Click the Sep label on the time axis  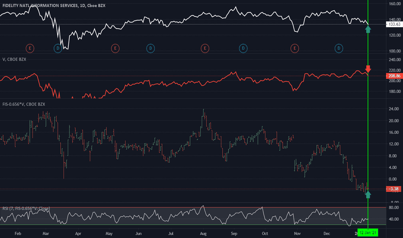pos(234,234)
